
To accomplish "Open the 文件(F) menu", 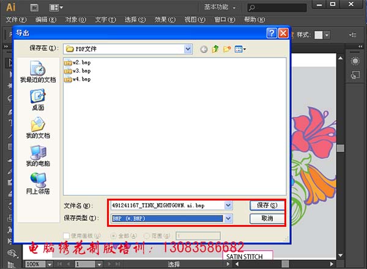I will (15, 20).
